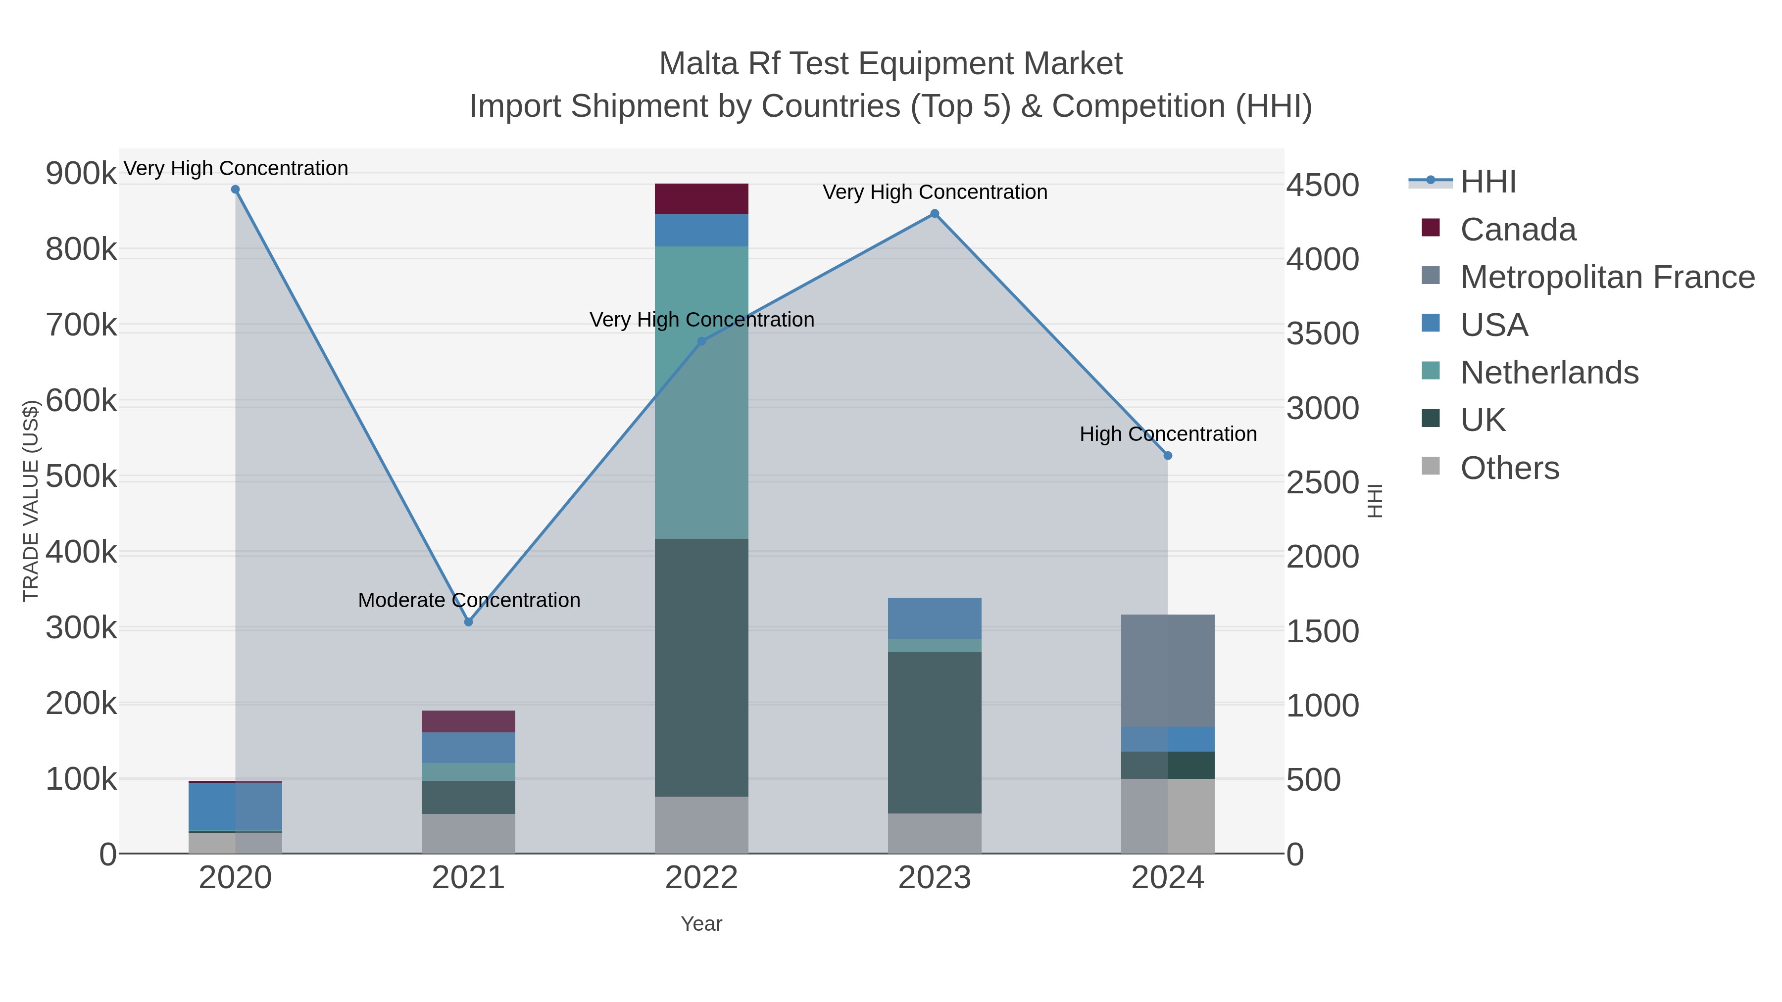Click the USA blue legend swatch

pos(1431,323)
